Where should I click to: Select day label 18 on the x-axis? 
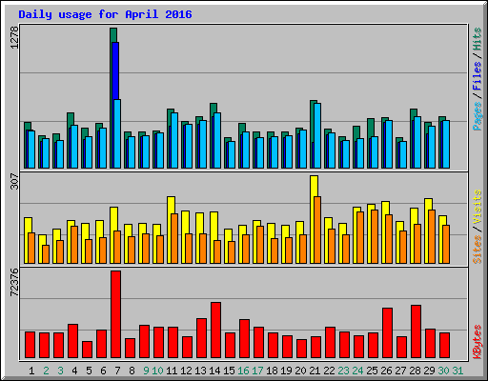click(272, 371)
